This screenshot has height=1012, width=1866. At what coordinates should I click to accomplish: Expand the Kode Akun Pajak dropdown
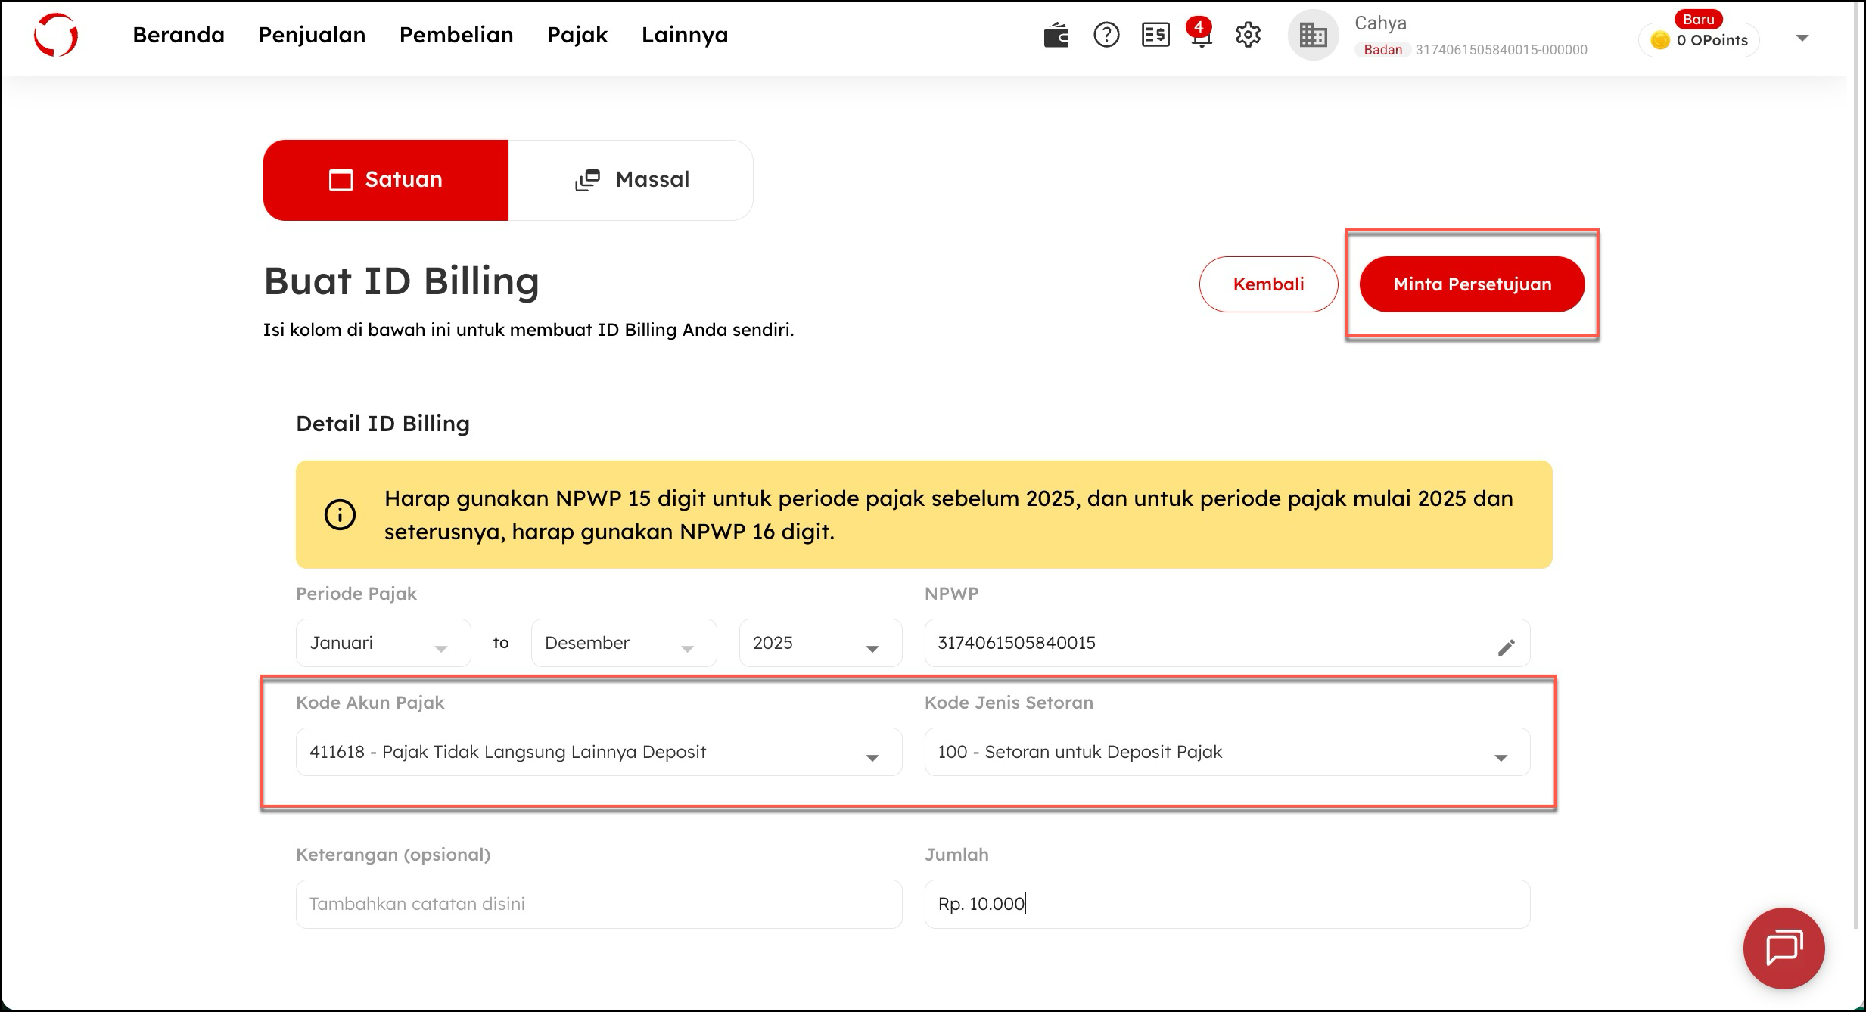[598, 753]
